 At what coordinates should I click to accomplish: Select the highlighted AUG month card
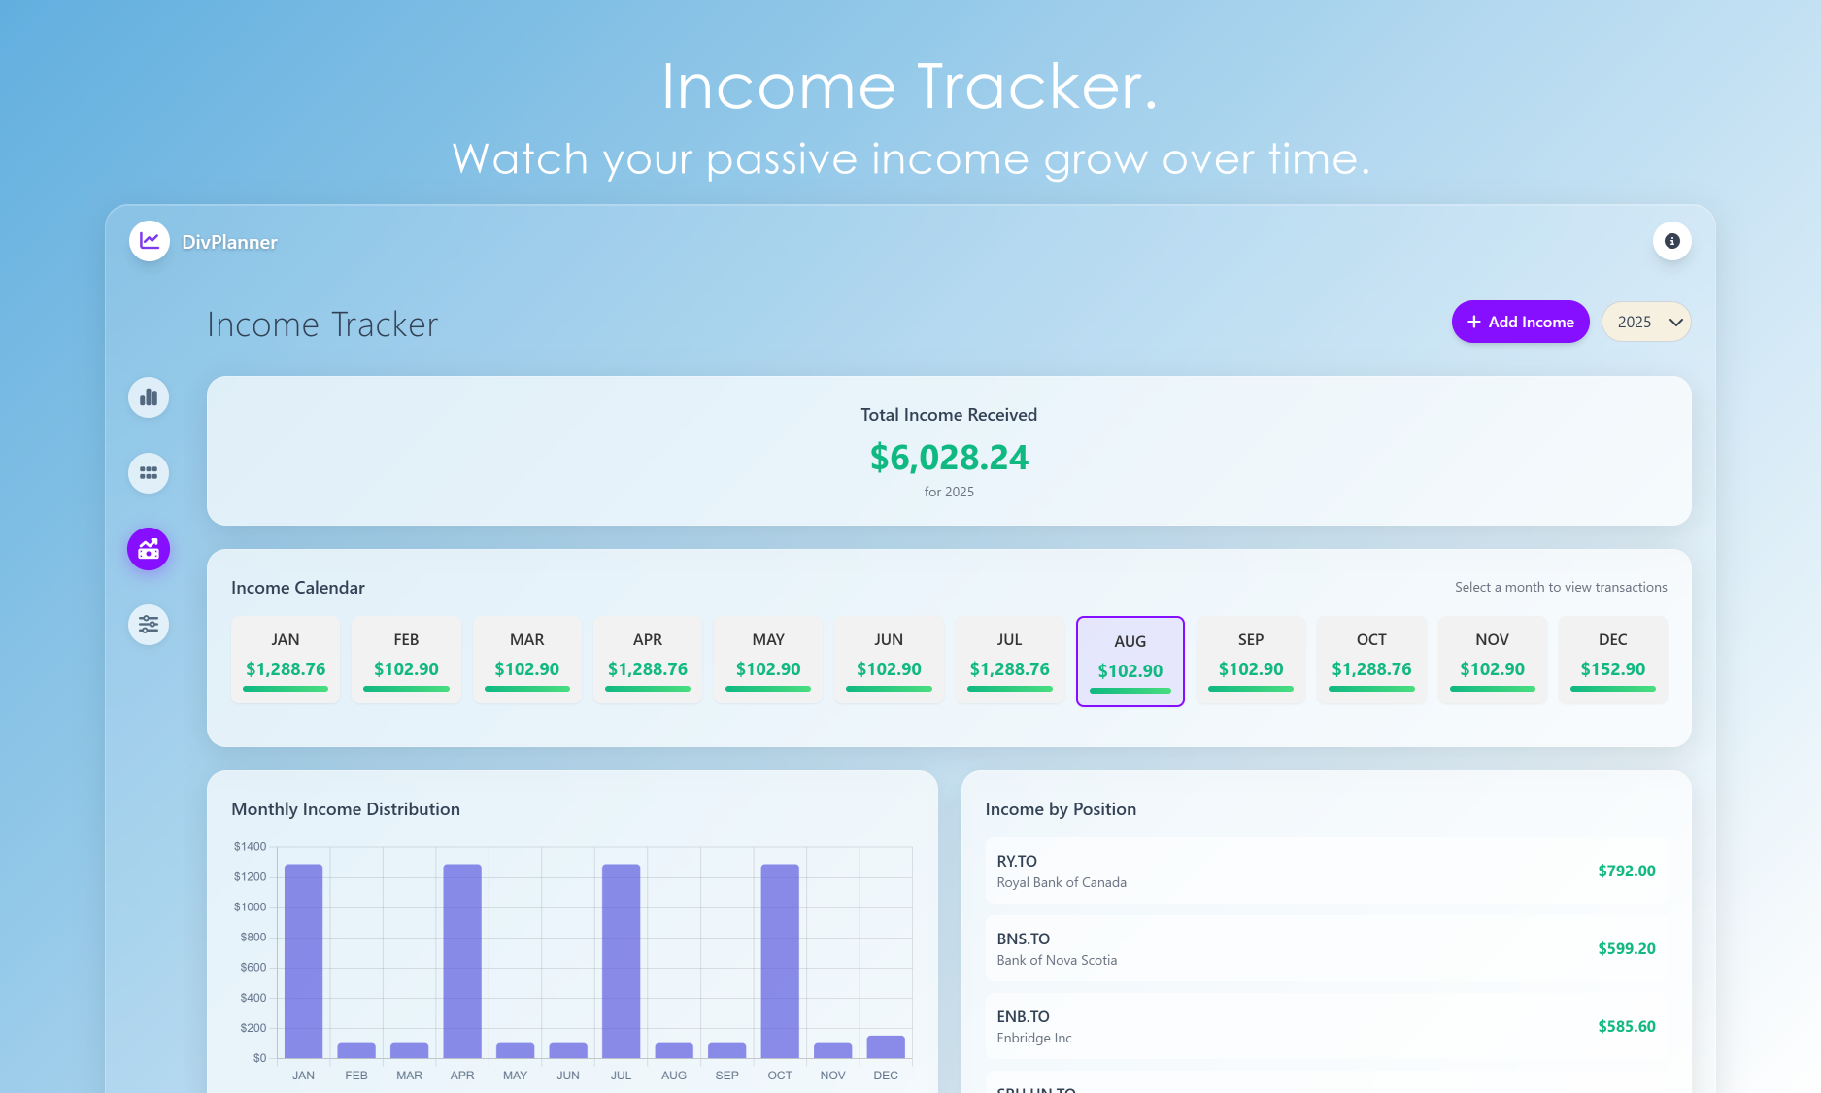1130,662
